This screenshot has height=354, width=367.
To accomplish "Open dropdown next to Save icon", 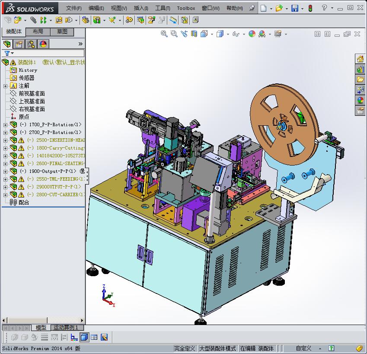I will (302, 9).
